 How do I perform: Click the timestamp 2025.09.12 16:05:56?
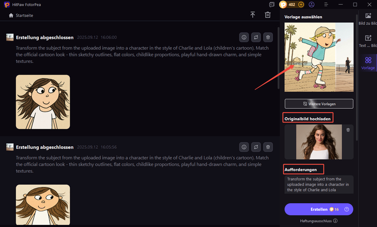pos(97,147)
